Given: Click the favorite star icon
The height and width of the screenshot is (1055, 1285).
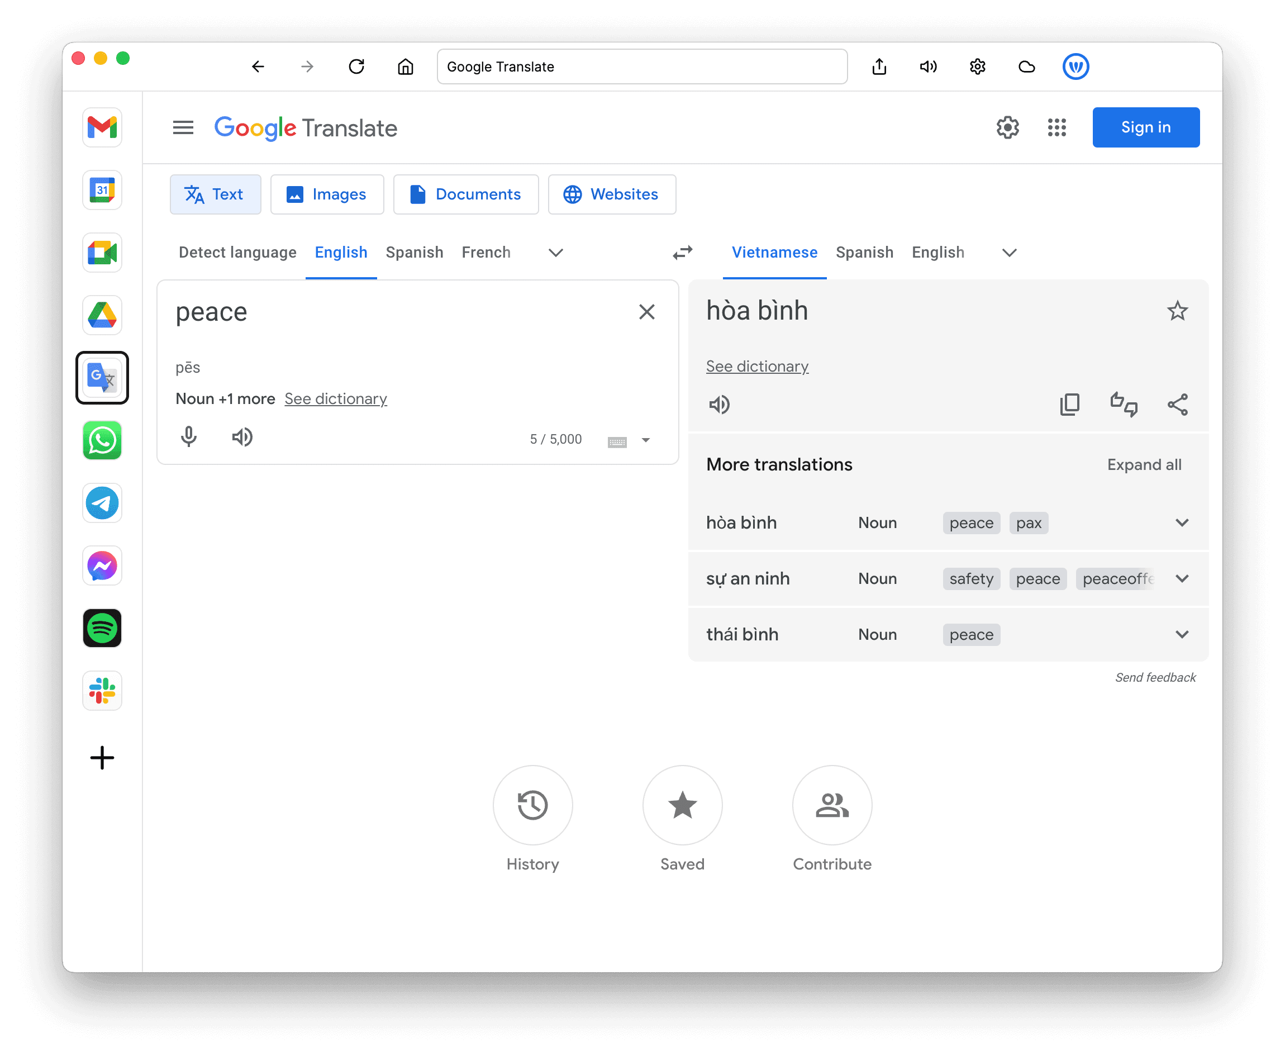Looking at the screenshot, I should 1176,312.
